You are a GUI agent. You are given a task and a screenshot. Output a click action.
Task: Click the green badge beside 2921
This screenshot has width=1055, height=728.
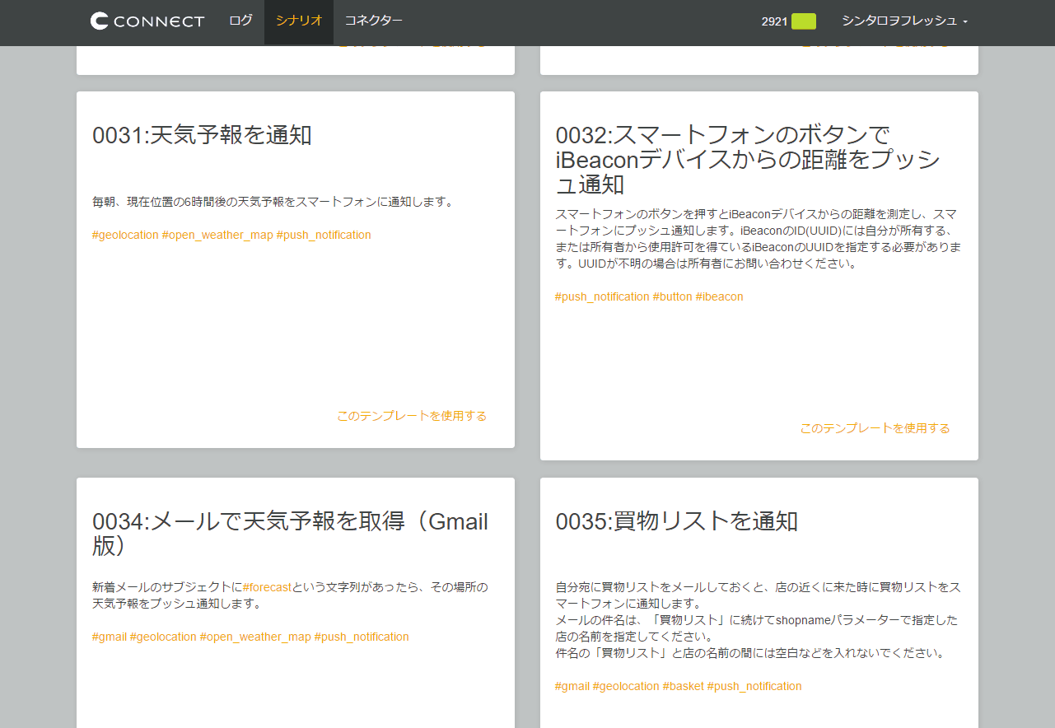coord(803,21)
